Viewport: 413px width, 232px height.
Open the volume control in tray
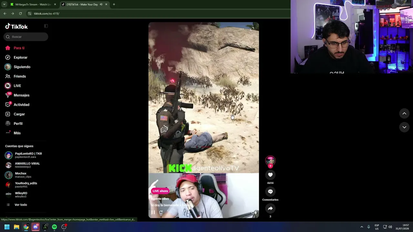(390, 227)
